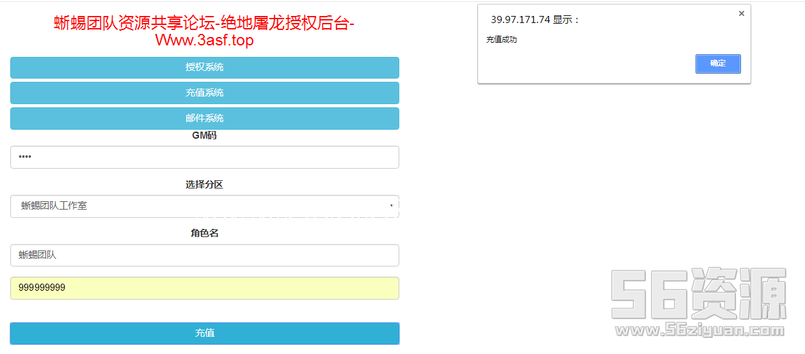Open the 授权系统 section

(205, 67)
